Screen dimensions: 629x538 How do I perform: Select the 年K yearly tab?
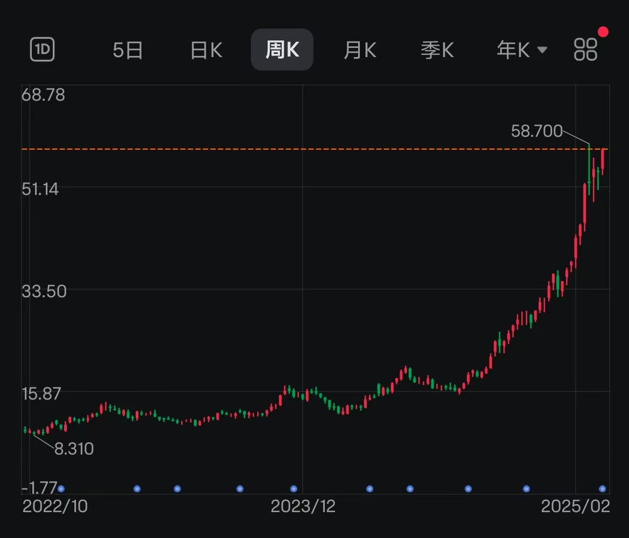[x=513, y=50]
